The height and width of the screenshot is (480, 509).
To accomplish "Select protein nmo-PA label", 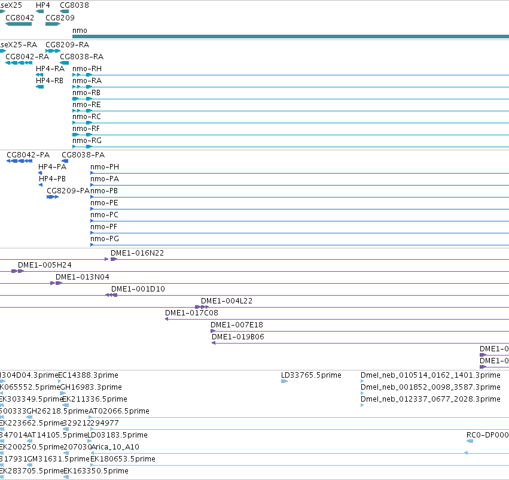I will pos(105,179).
